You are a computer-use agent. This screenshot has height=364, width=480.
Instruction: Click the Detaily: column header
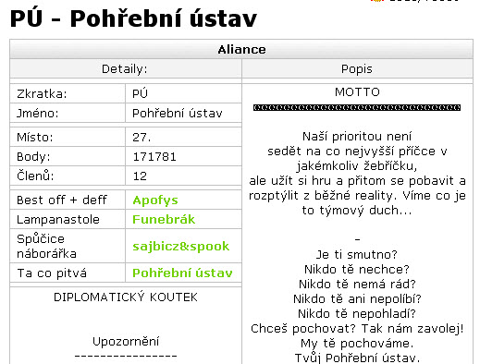[x=125, y=69]
